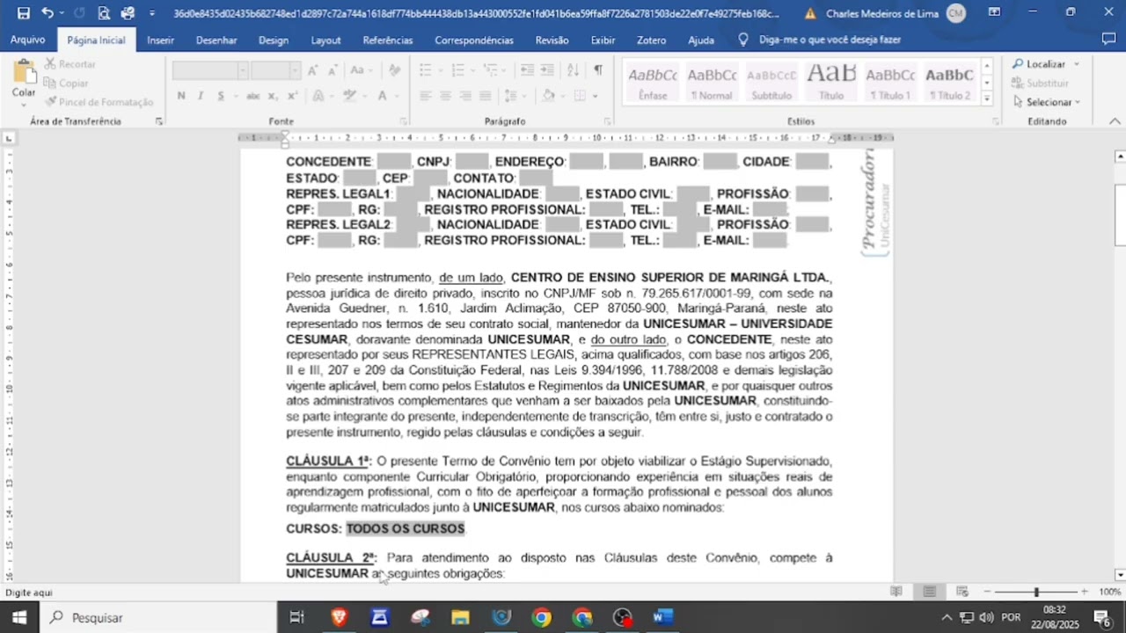Decrease font size with the smaller A icon
The width and height of the screenshot is (1126, 633).
tap(333, 70)
